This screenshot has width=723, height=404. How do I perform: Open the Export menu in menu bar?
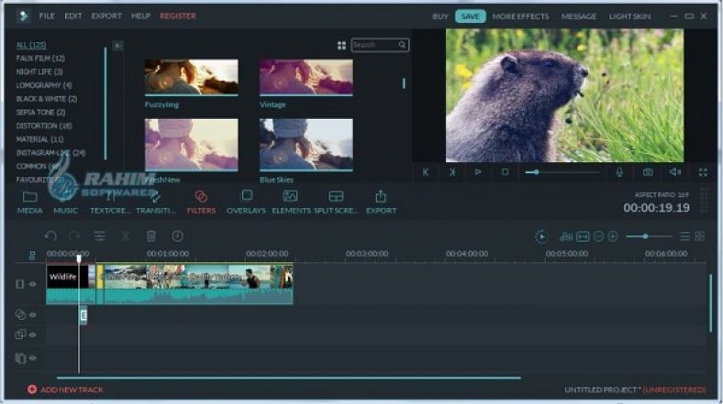106,16
